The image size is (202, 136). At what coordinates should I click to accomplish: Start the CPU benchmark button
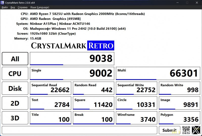click(15, 74)
